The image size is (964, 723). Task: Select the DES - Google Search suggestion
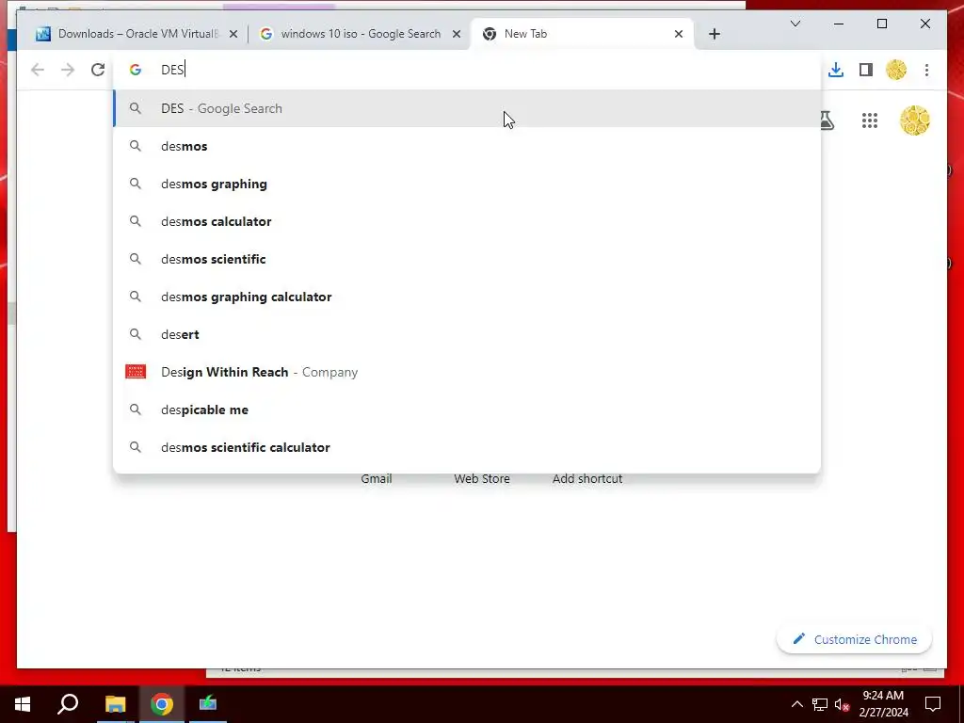[x=467, y=108]
